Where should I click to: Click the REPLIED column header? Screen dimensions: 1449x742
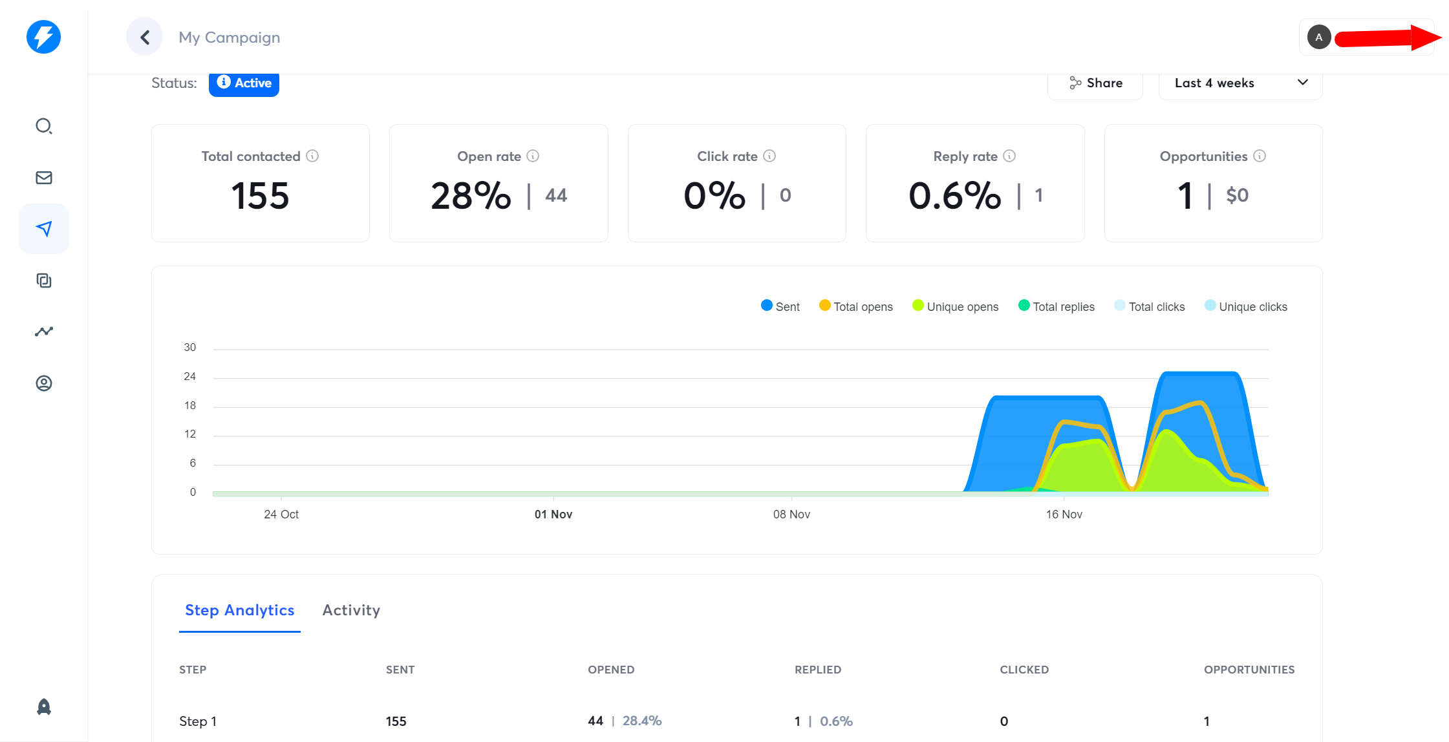[818, 670]
